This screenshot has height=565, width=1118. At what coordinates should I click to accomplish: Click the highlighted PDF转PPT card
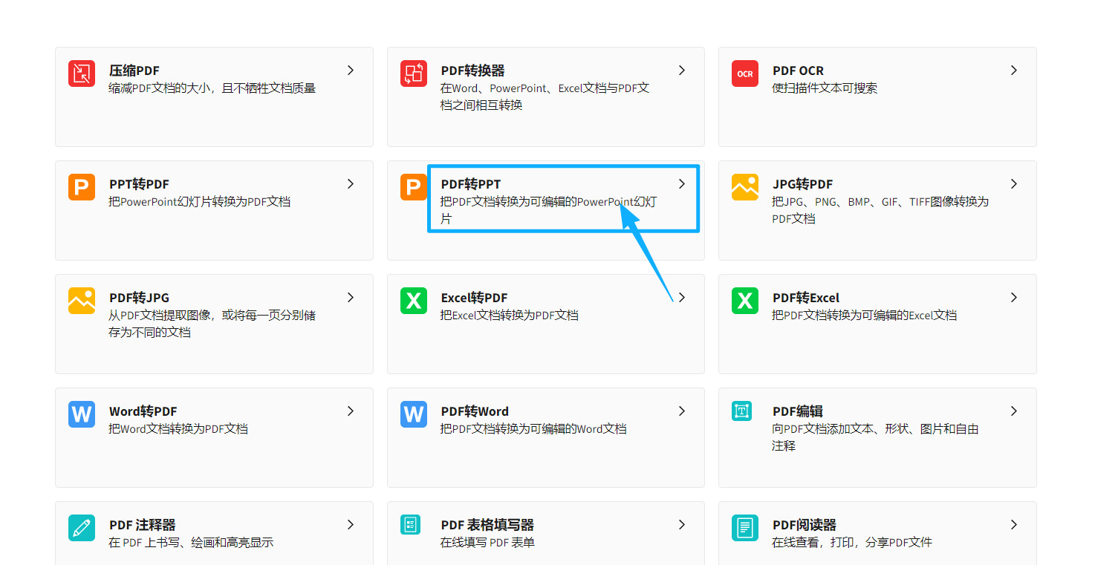click(562, 198)
